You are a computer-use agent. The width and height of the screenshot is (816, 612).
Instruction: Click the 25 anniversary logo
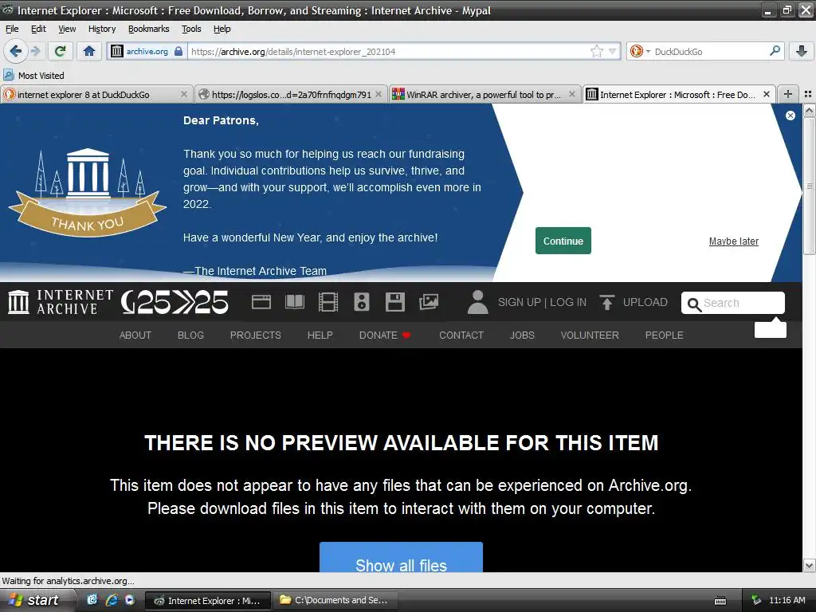175,302
